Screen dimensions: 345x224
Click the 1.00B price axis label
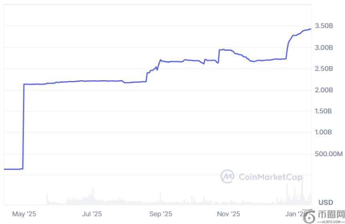(324, 132)
